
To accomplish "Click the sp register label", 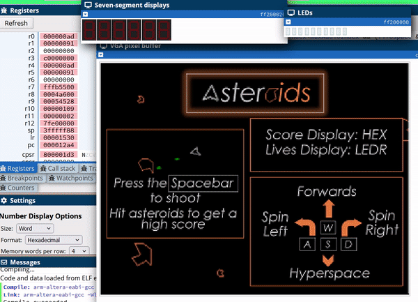I will pyautogui.click(x=31, y=130).
